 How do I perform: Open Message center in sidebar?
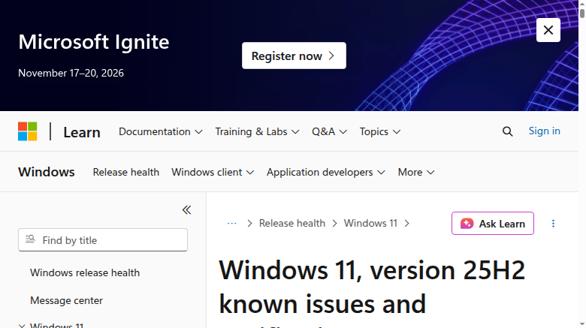tap(66, 300)
